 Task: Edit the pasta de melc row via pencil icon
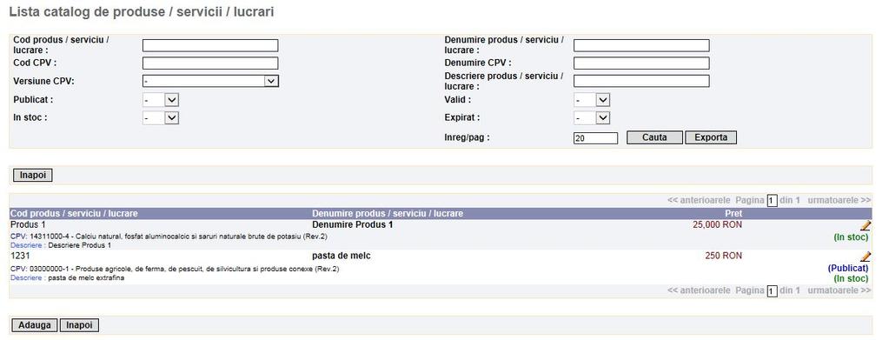coord(866,257)
